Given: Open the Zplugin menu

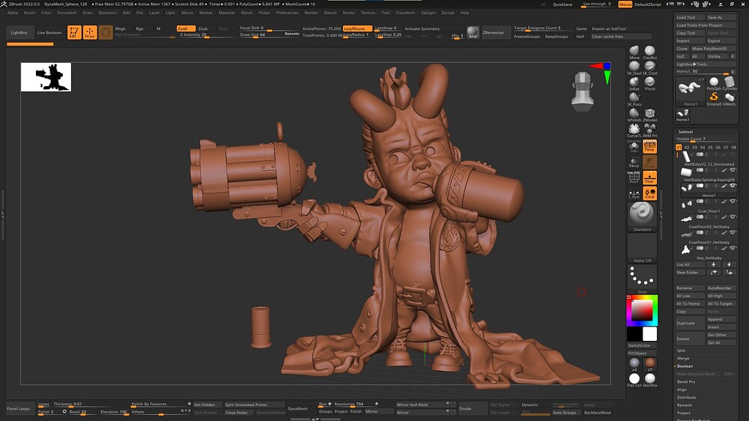Looking at the screenshot, I should pyautogui.click(x=428, y=13).
